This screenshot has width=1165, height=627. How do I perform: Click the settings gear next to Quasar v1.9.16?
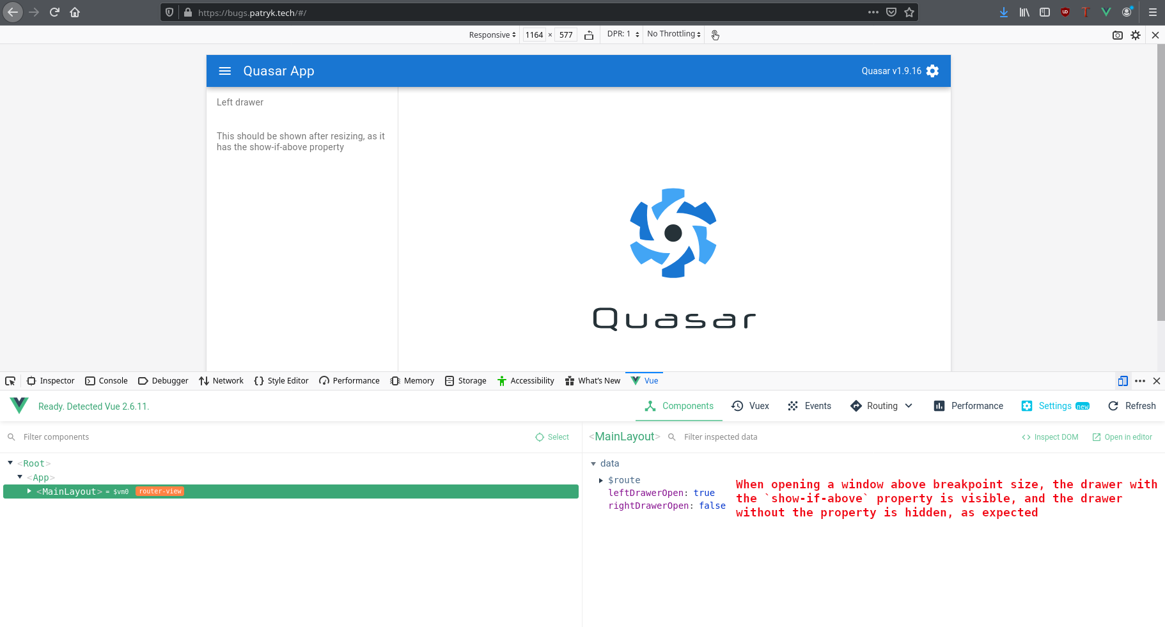click(x=932, y=71)
